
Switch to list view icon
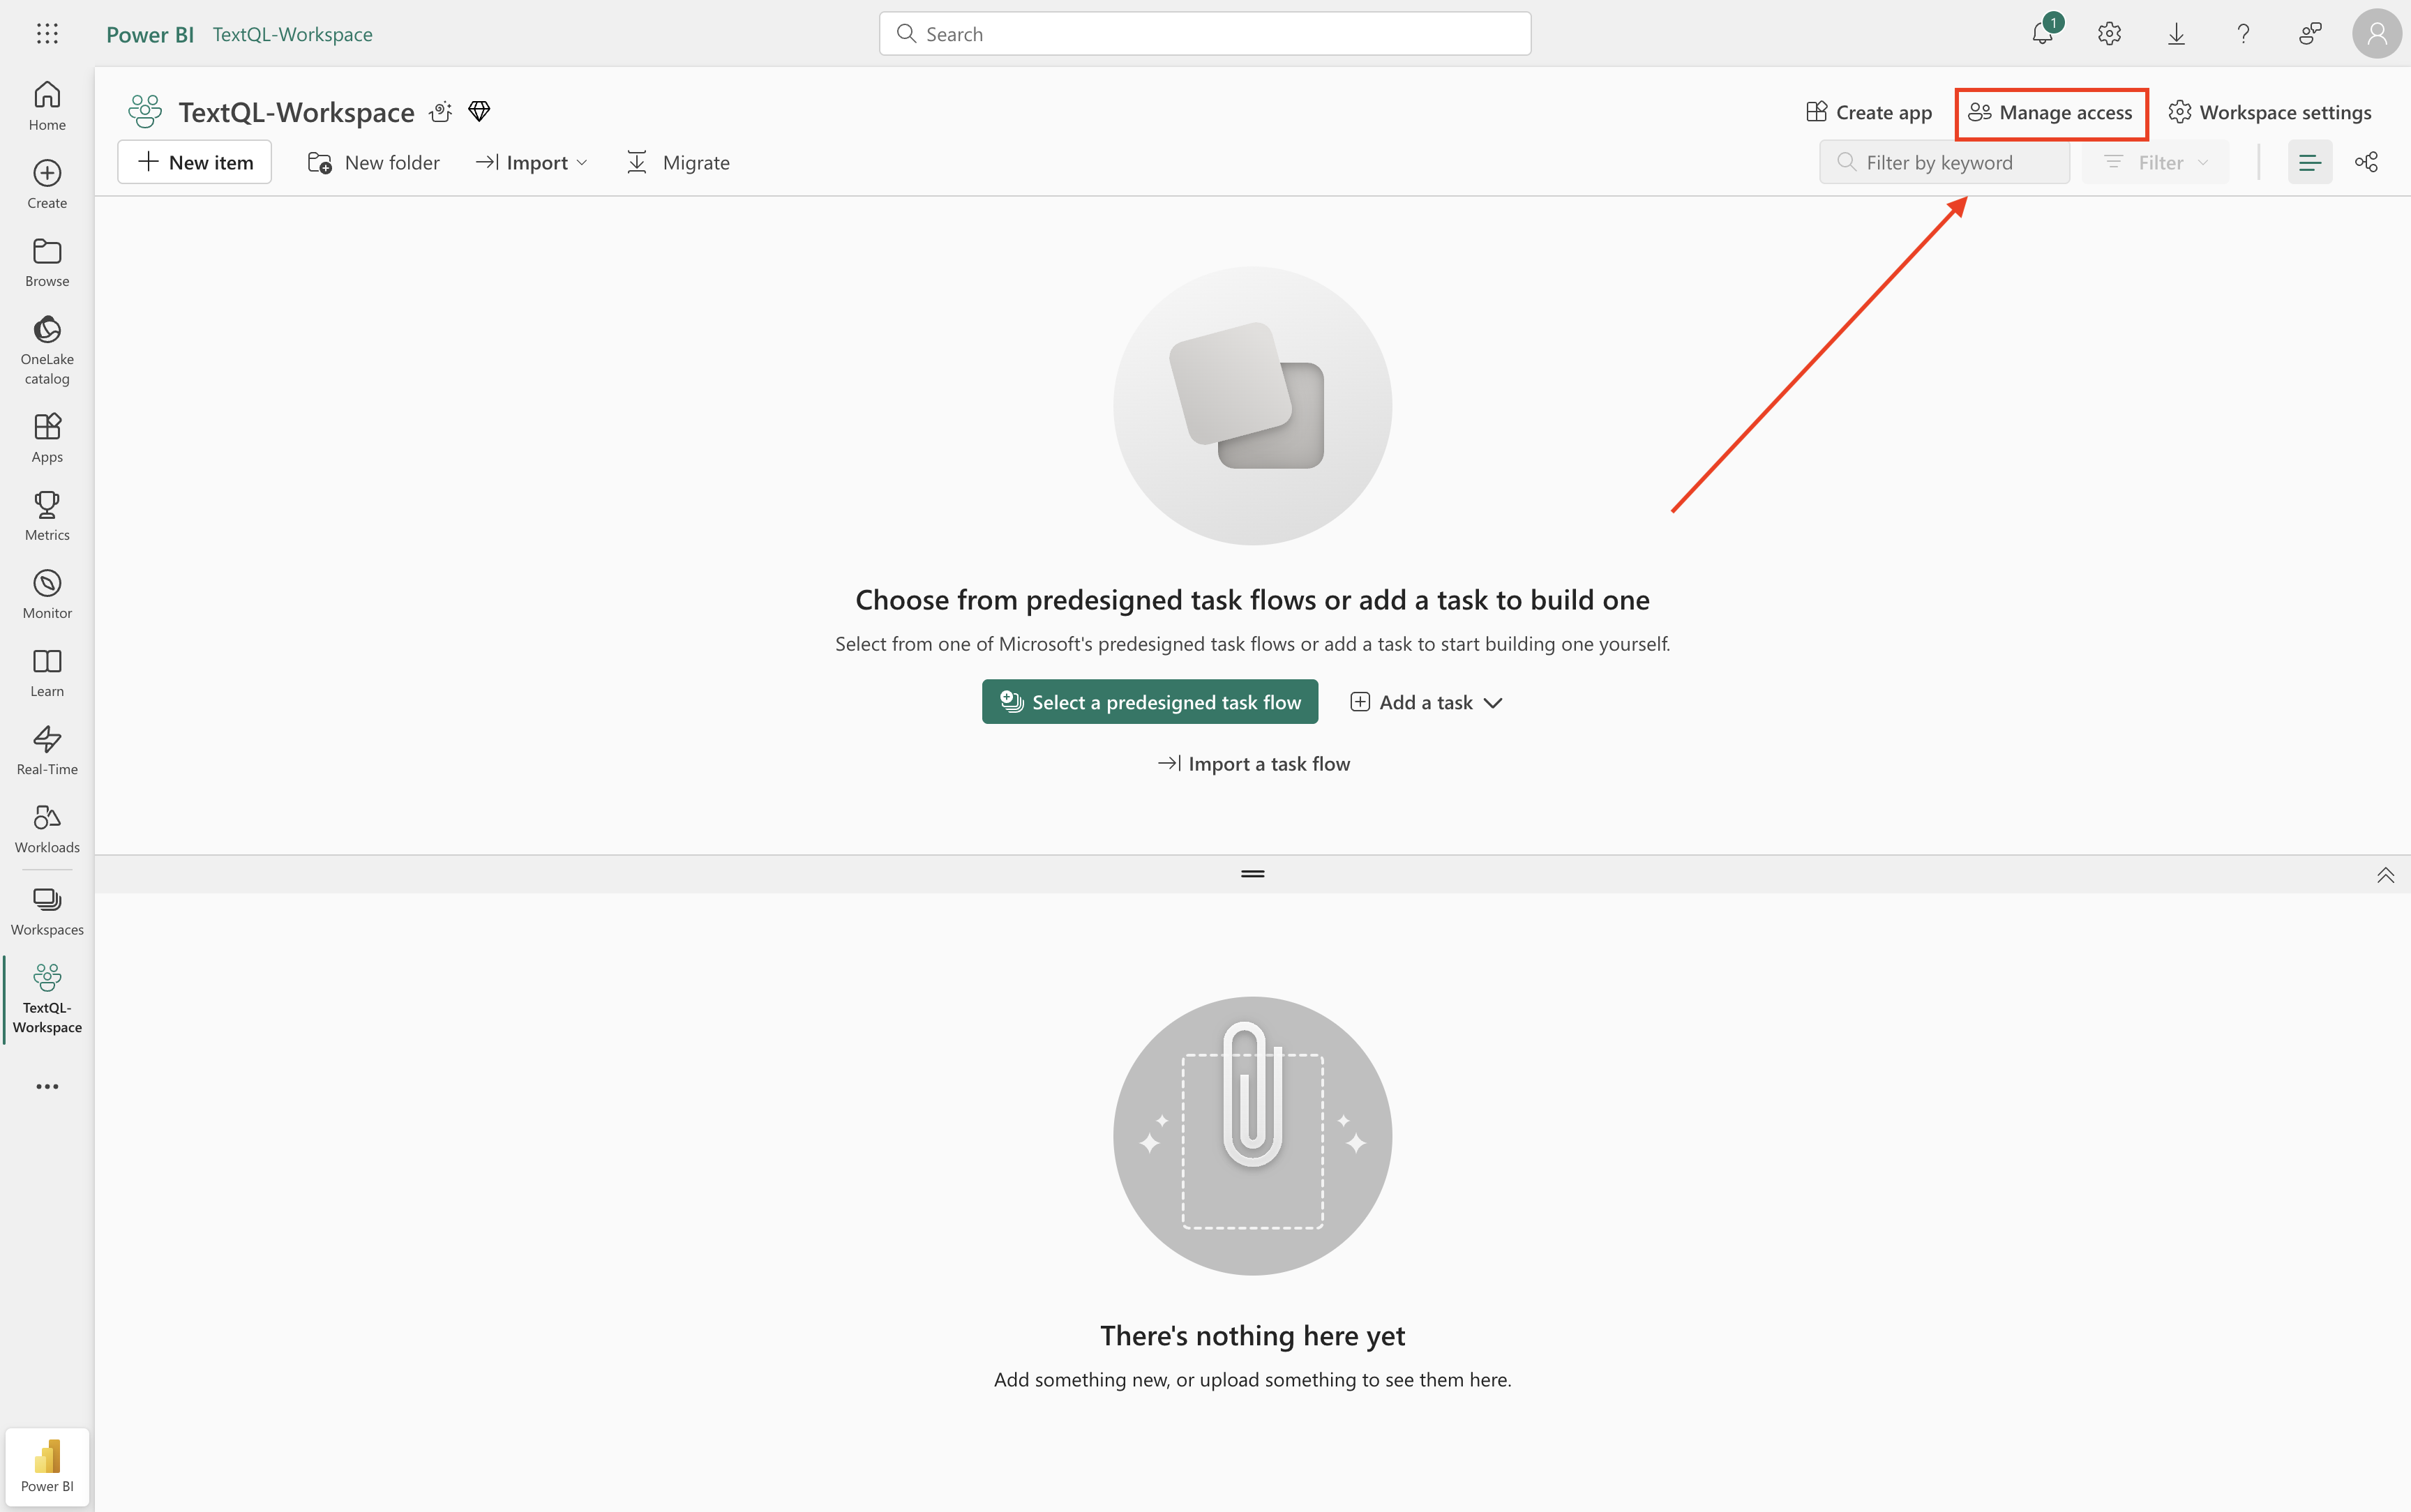2309,162
